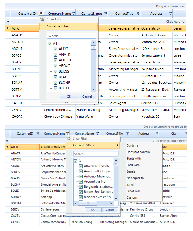Uncheck the ANTON checkbox
Viewport: 193px width, 231px height.
click(x=55, y=60)
